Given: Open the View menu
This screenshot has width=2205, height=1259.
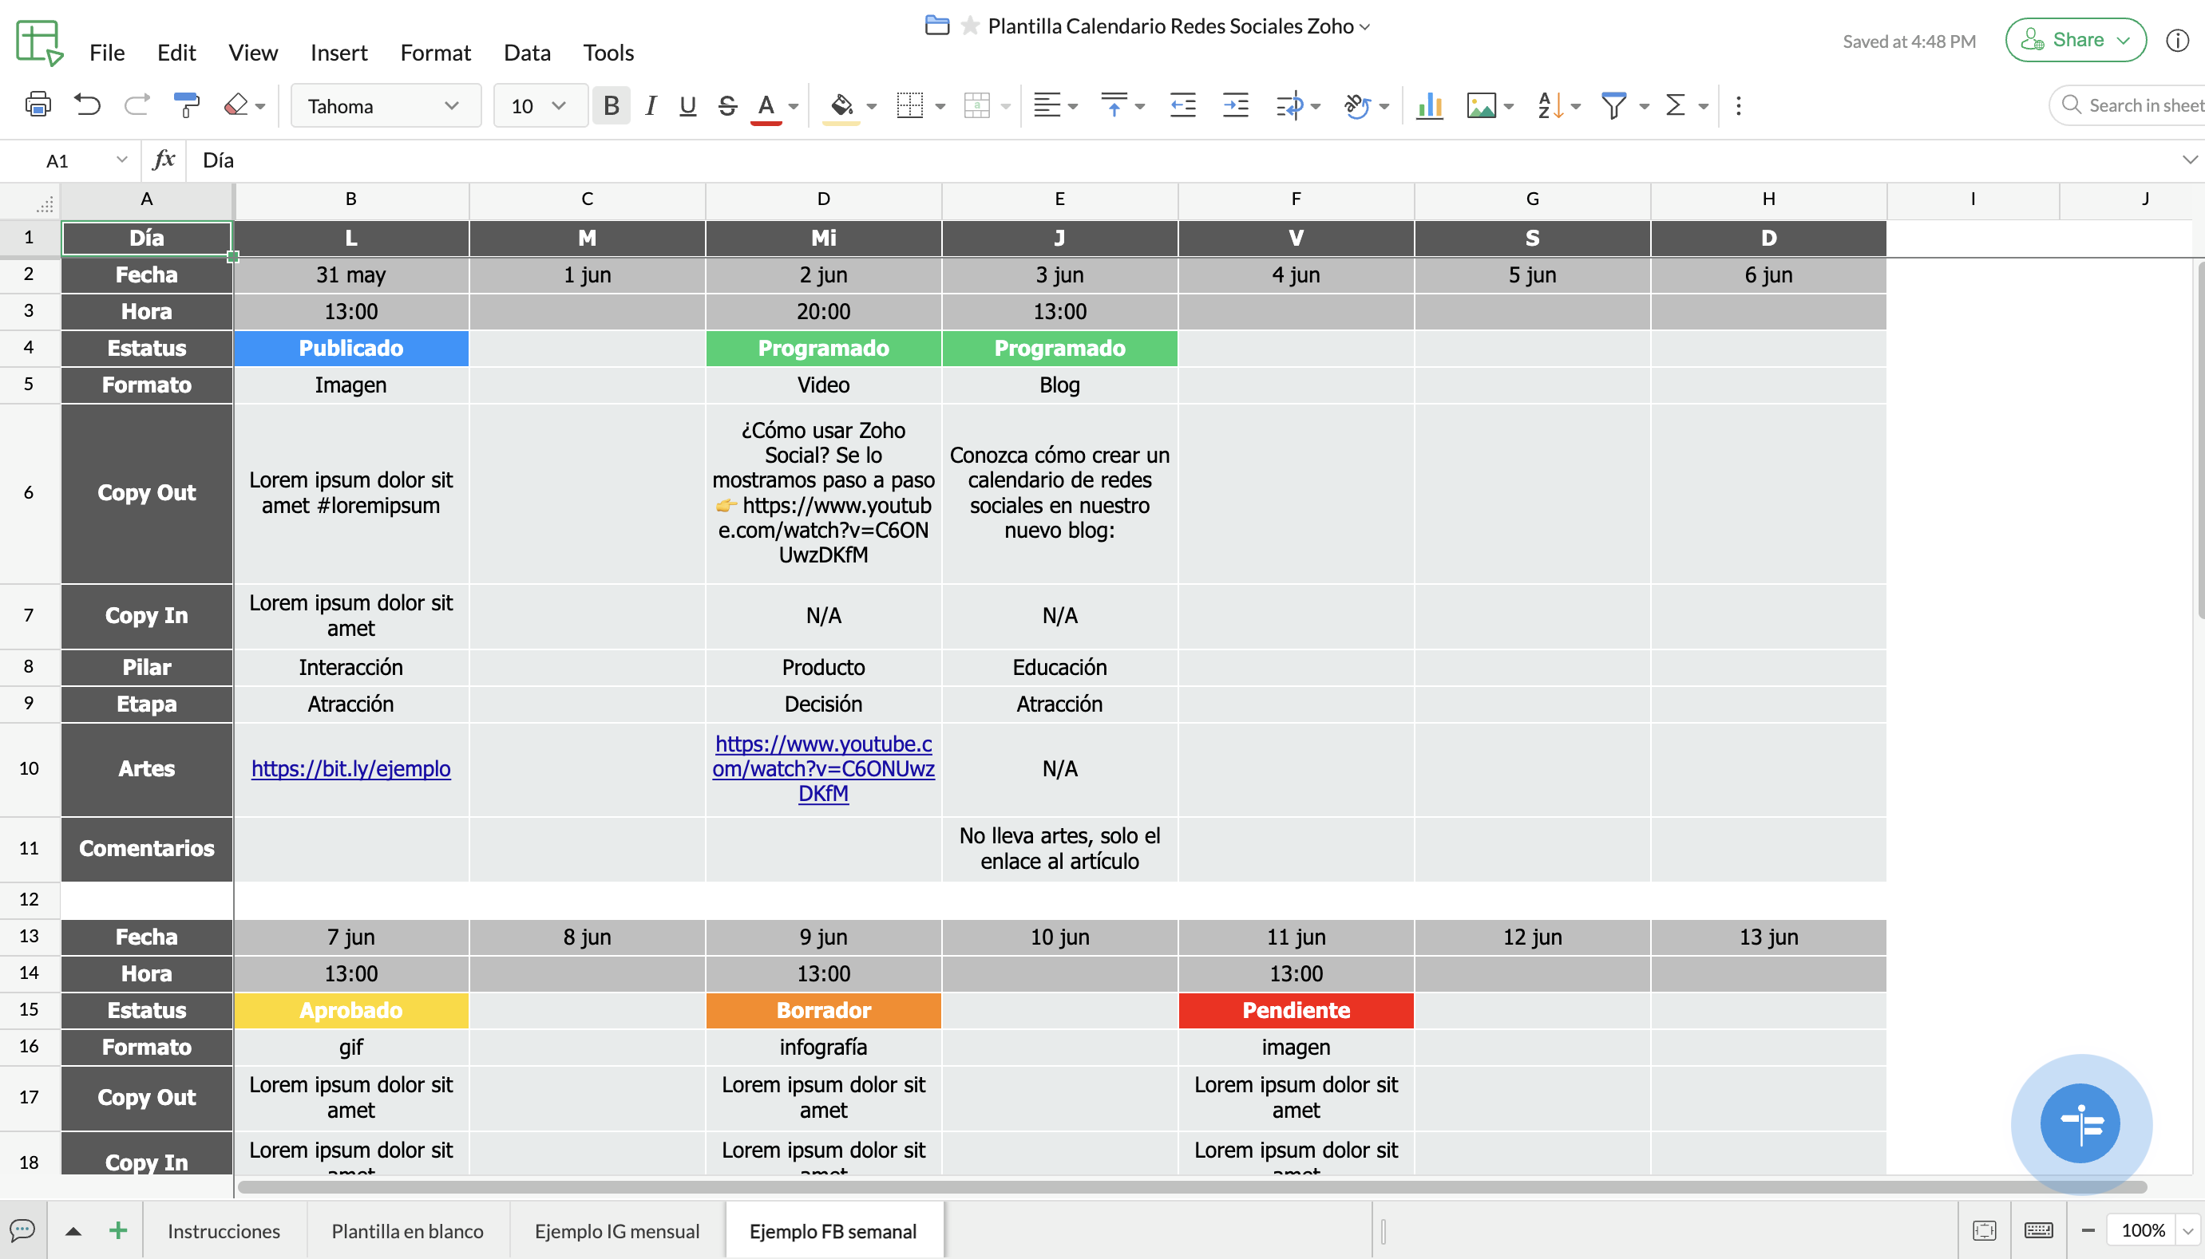Looking at the screenshot, I should tap(252, 53).
